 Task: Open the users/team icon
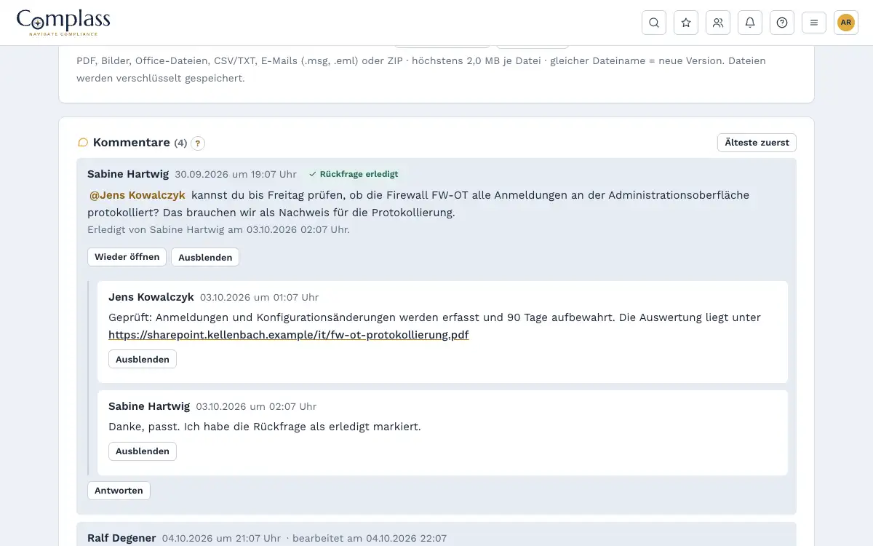pyautogui.click(x=718, y=23)
